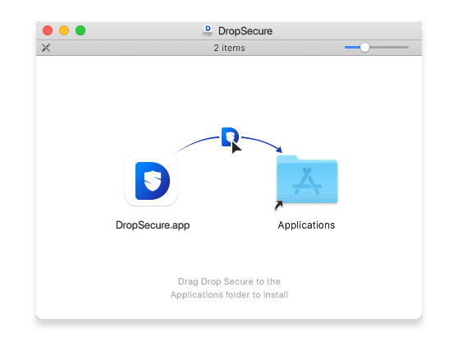Click the 'DropSecure' window title text
Viewport: 458px width, 347px height.
point(245,31)
